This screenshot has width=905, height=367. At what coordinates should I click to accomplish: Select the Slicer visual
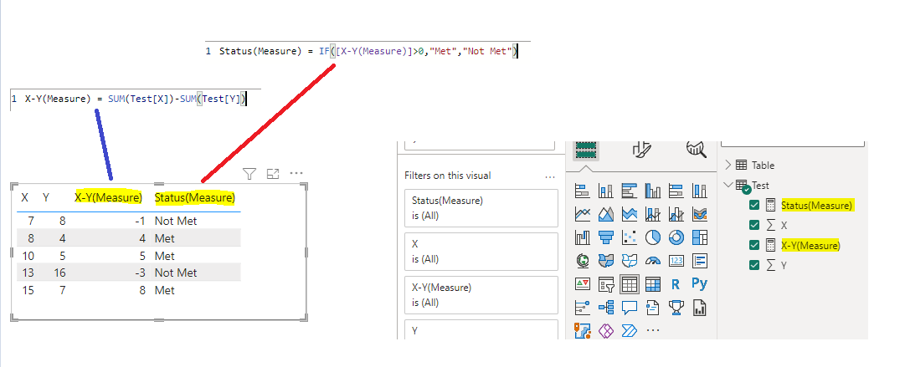(606, 284)
